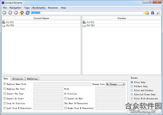Screen dimensions: 163x115
Task: Click the Crop At Position input field
Action: point(48,103)
